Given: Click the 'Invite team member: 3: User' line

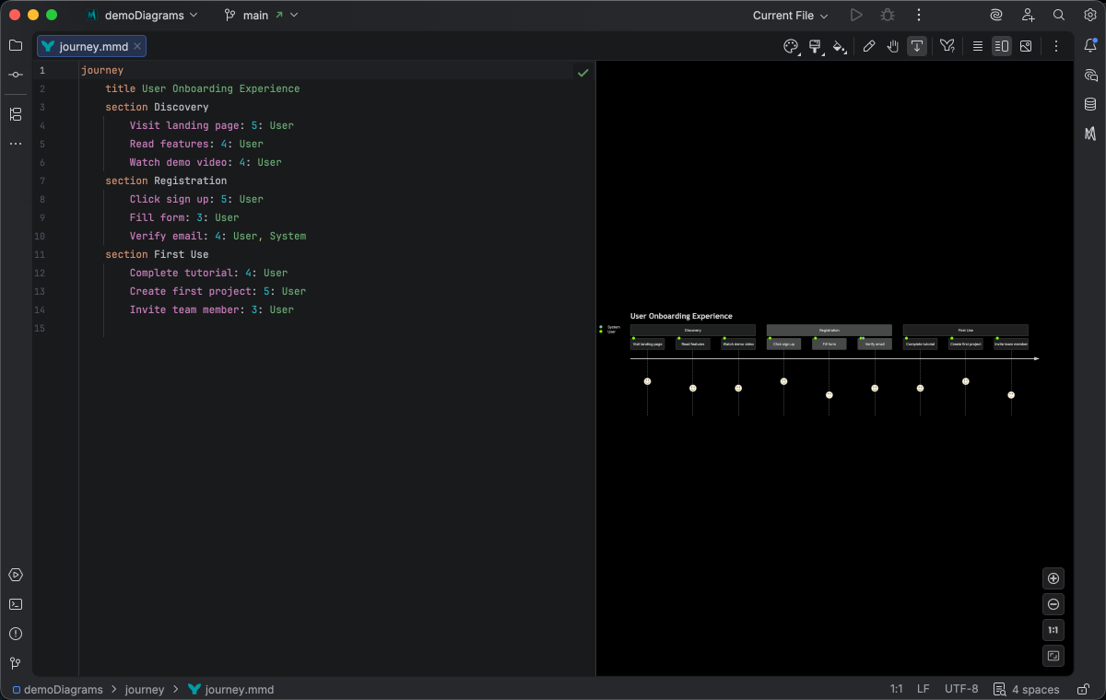Looking at the screenshot, I should coord(212,309).
